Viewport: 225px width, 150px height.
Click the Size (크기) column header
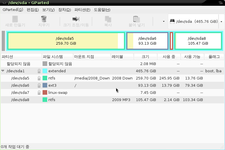coord(145,57)
